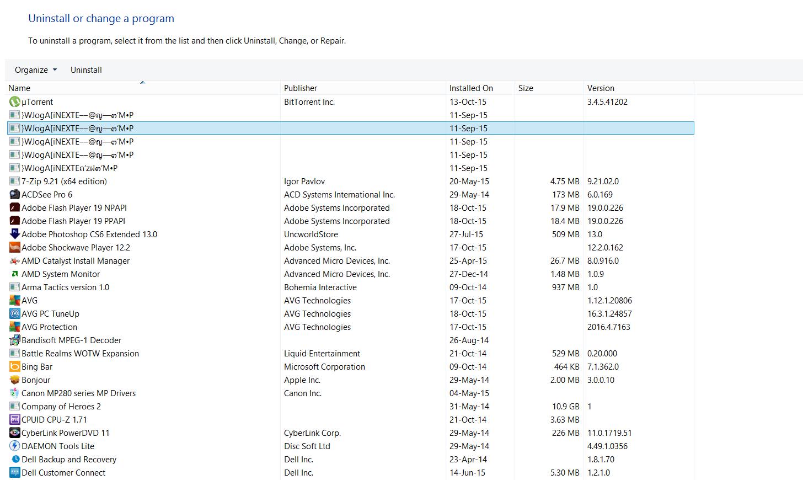Click the AMD System Monitor icon
This screenshot has height=480, width=803.
[x=15, y=274]
